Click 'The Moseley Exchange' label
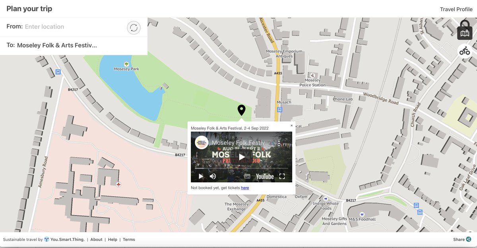This screenshot has height=248, width=477. pos(237,207)
